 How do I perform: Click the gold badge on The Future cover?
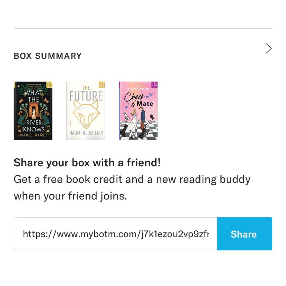102,85
